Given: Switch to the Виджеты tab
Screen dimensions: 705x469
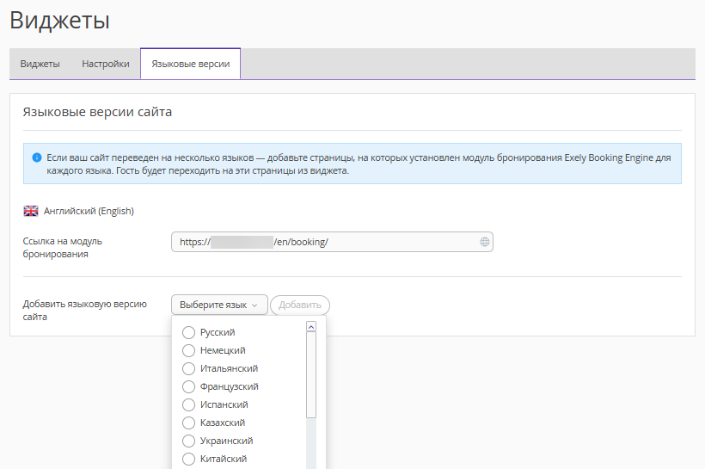Looking at the screenshot, I should (40, 64).
